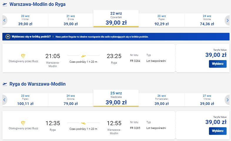Open the 'Wybierasz się w krótką podróż?' banner
This screenshot has height=141, width=231.
[116, 37]
